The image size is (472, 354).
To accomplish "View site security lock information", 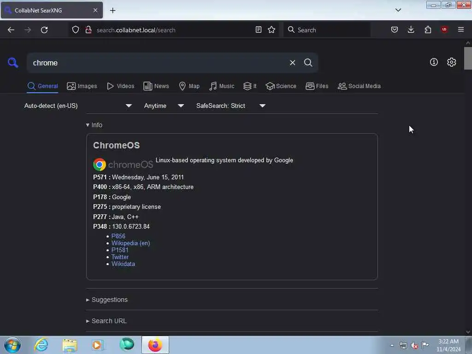I will click(88, 30).
